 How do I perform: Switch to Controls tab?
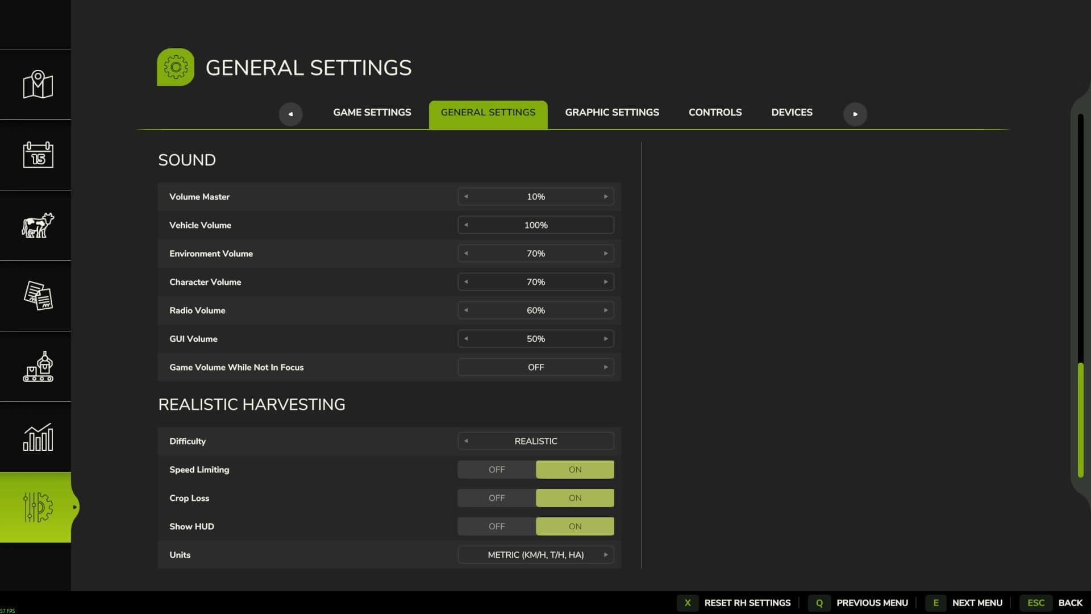tap(715, 113)
